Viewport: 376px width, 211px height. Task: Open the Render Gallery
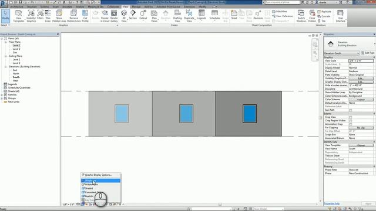pyautogui.click(x=114, y=16)
